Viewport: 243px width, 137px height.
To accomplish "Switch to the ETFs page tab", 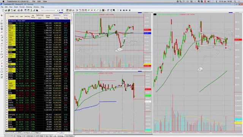I will [19, 133].
